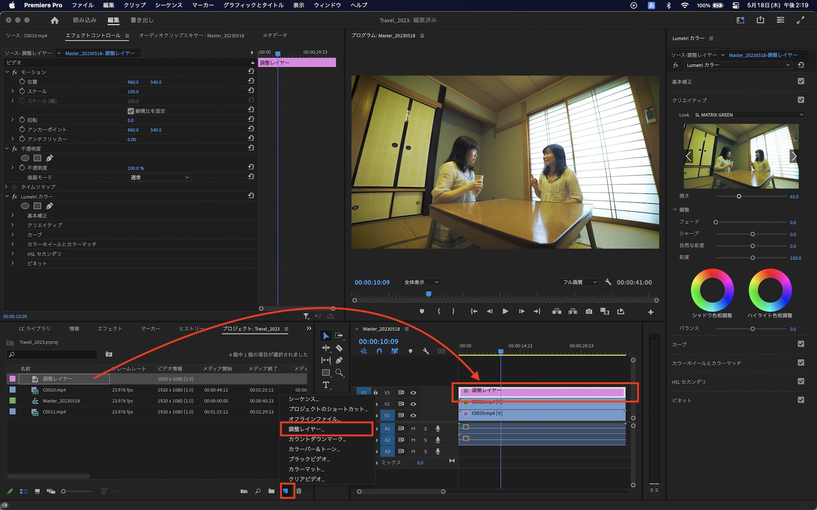Viewport: 817px width, 510px height.
Task: Click the trash icon in Project panel
Action: [x=299, y=491]
